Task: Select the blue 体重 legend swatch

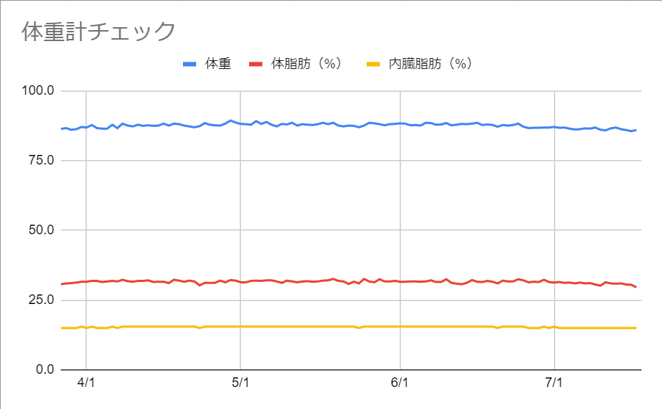Action: pos(190,64)
